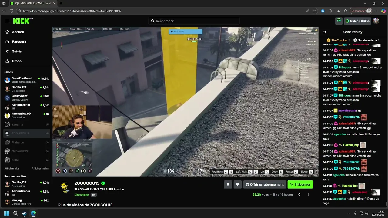388x218 pixels.
Task: Open the offline Nahoule82k channel
Action: click(27, 151)
